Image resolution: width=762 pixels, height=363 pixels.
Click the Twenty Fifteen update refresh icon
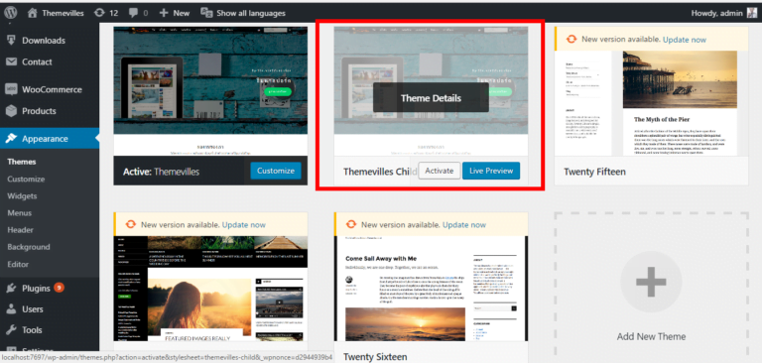(x=571, y=40)
